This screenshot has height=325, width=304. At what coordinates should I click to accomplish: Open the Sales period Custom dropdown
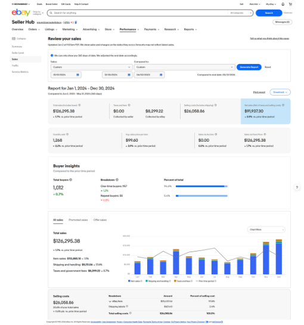[x=92, y=67]
